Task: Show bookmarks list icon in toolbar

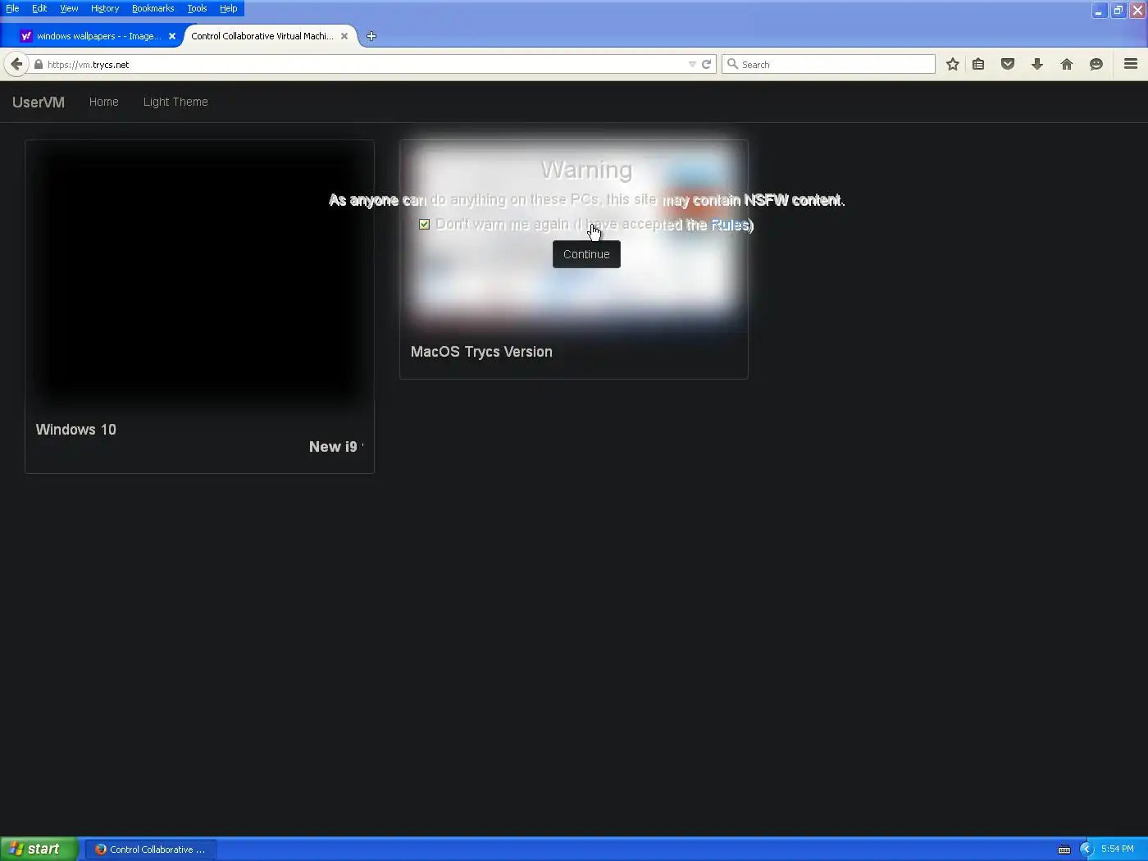Action: 978,64
